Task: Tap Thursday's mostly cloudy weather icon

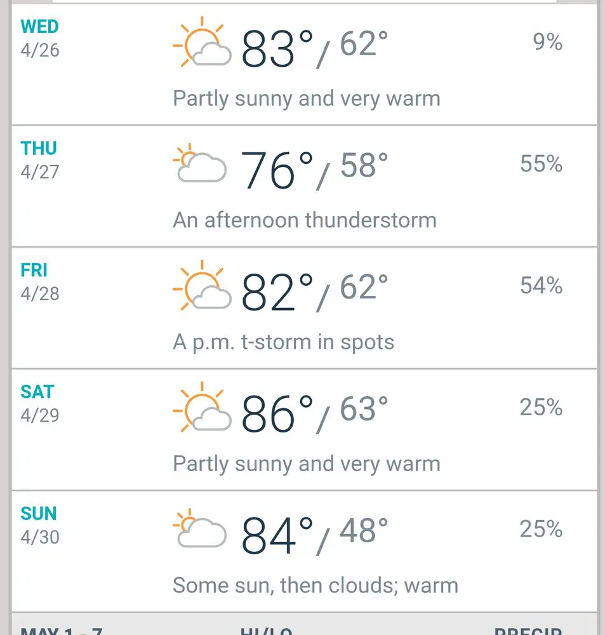Action: [199, 163]
